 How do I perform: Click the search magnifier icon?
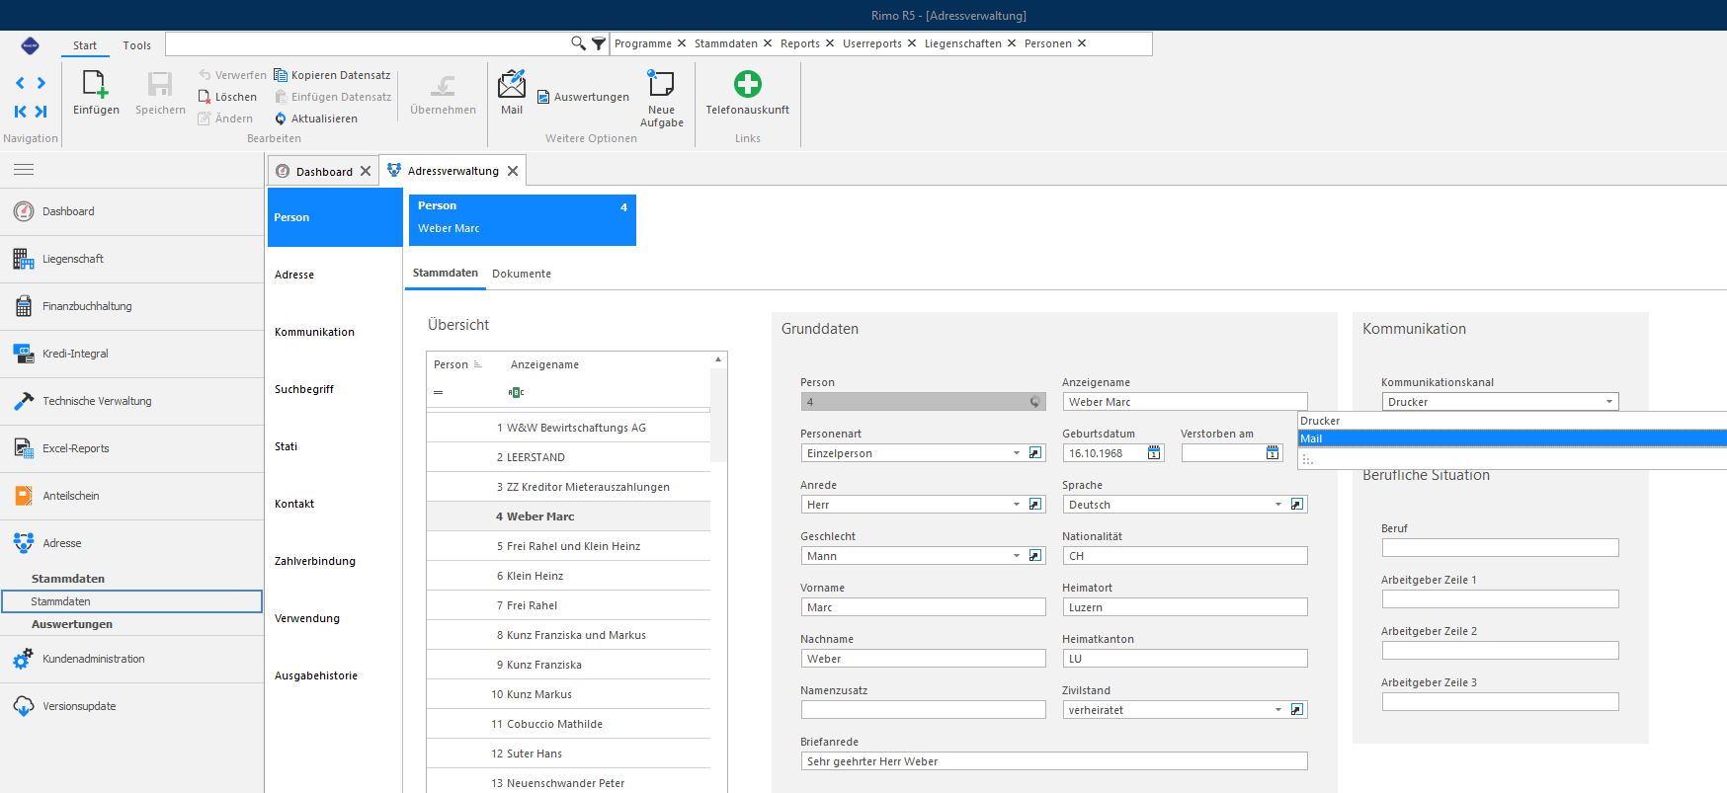(579, 43)
